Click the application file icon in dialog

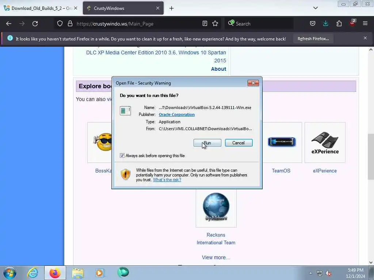pos(125,111)
